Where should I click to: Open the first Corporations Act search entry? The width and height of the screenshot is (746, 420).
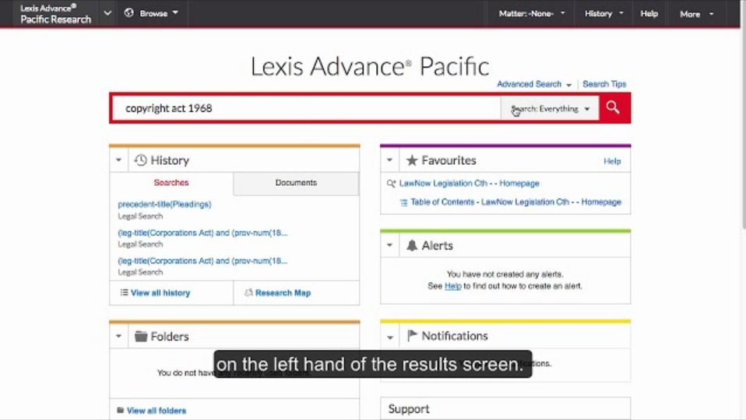pyautogui.click(x=202, y=233)
